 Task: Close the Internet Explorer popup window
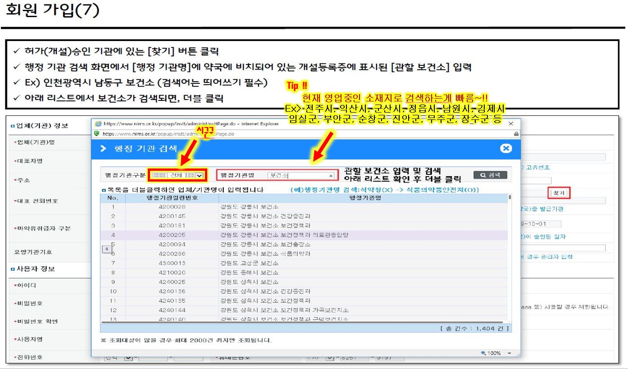click(x=510, y=123)
